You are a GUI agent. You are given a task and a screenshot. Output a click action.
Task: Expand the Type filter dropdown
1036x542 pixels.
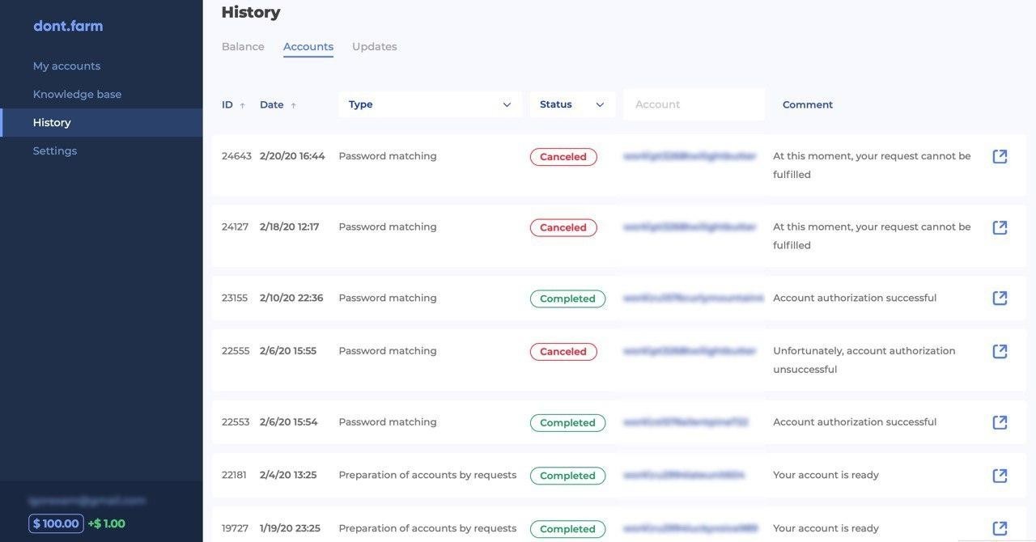pos(430,104)
